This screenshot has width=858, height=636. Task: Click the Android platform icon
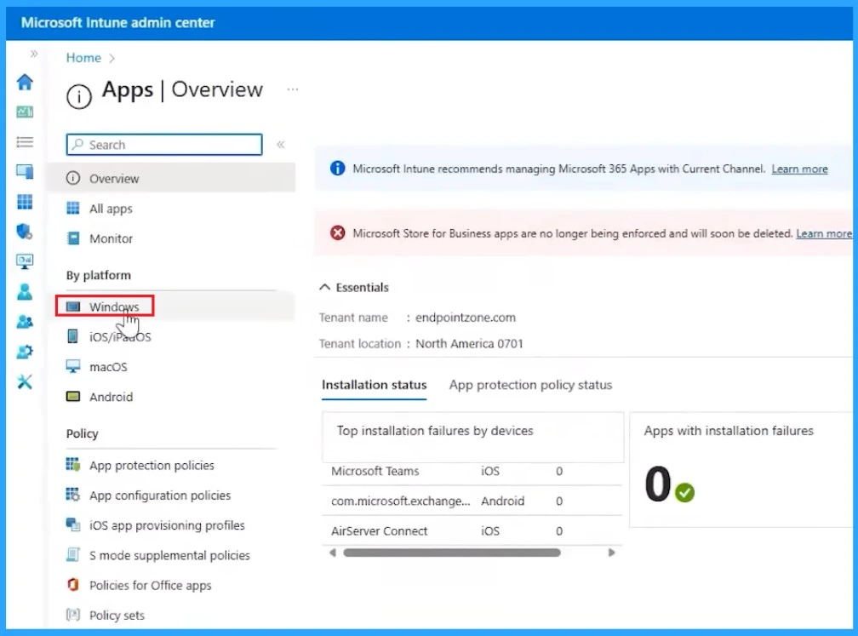pos(73,396)
